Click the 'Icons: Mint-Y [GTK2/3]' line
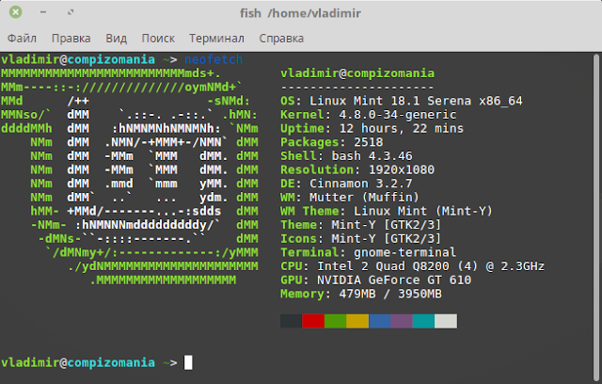The image size is (602, 384). pos(361,239)
